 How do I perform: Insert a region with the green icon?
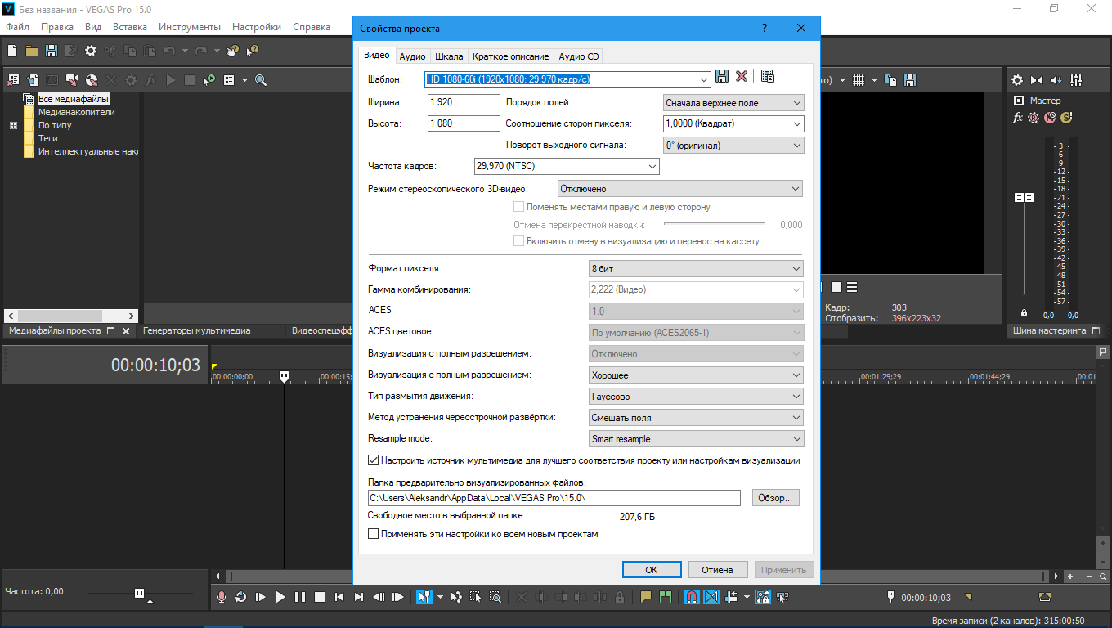665,597
